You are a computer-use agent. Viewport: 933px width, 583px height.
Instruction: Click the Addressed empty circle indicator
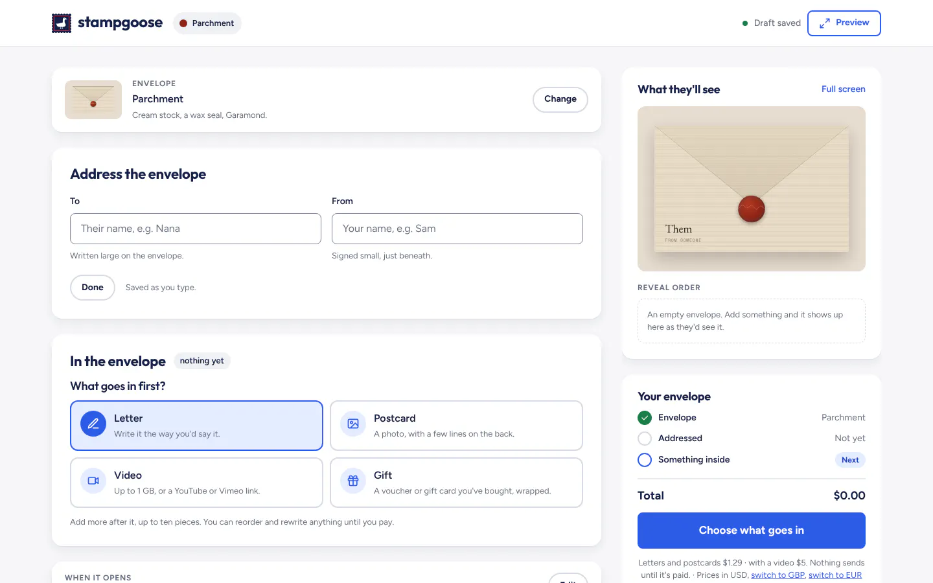[x=645, y=439]
